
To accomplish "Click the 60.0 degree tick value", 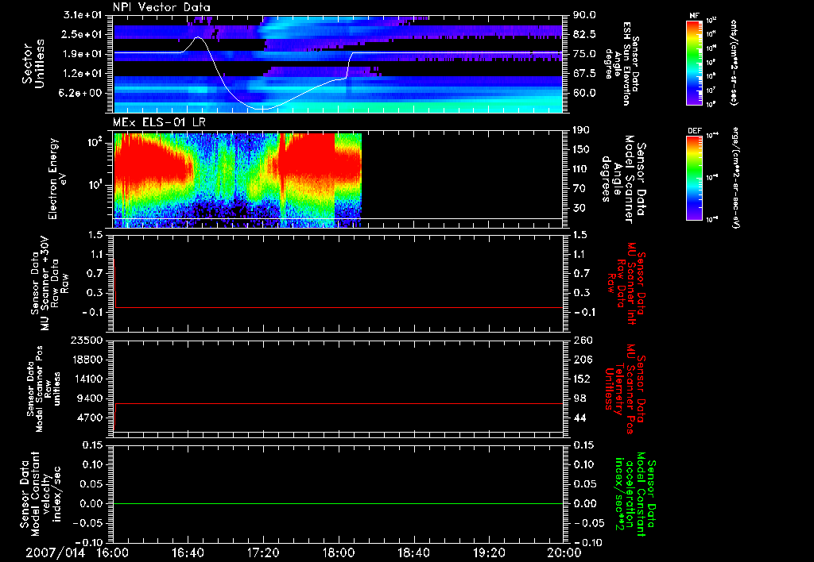I will (584, 93).
